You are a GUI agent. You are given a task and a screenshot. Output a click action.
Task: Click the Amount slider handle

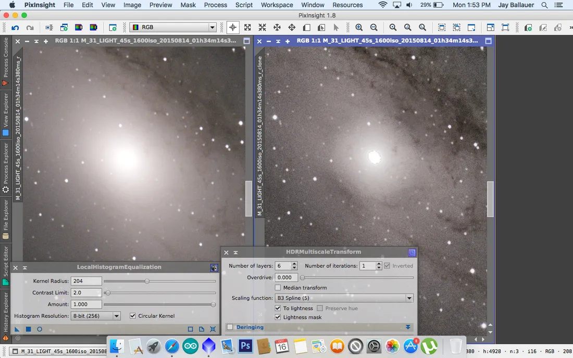coord(213,304)
